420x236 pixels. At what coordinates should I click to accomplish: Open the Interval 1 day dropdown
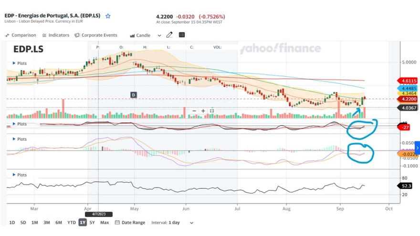[x=172, y=223]
